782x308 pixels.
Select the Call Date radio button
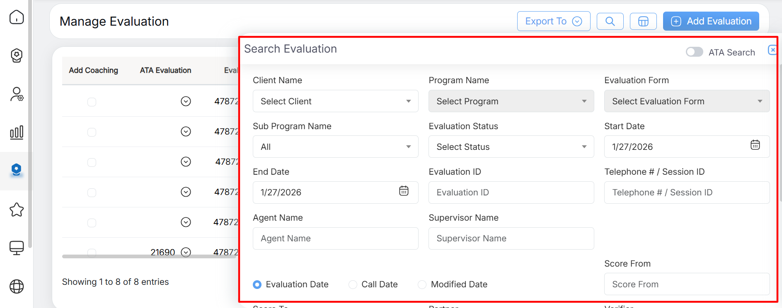pos(353,284)
